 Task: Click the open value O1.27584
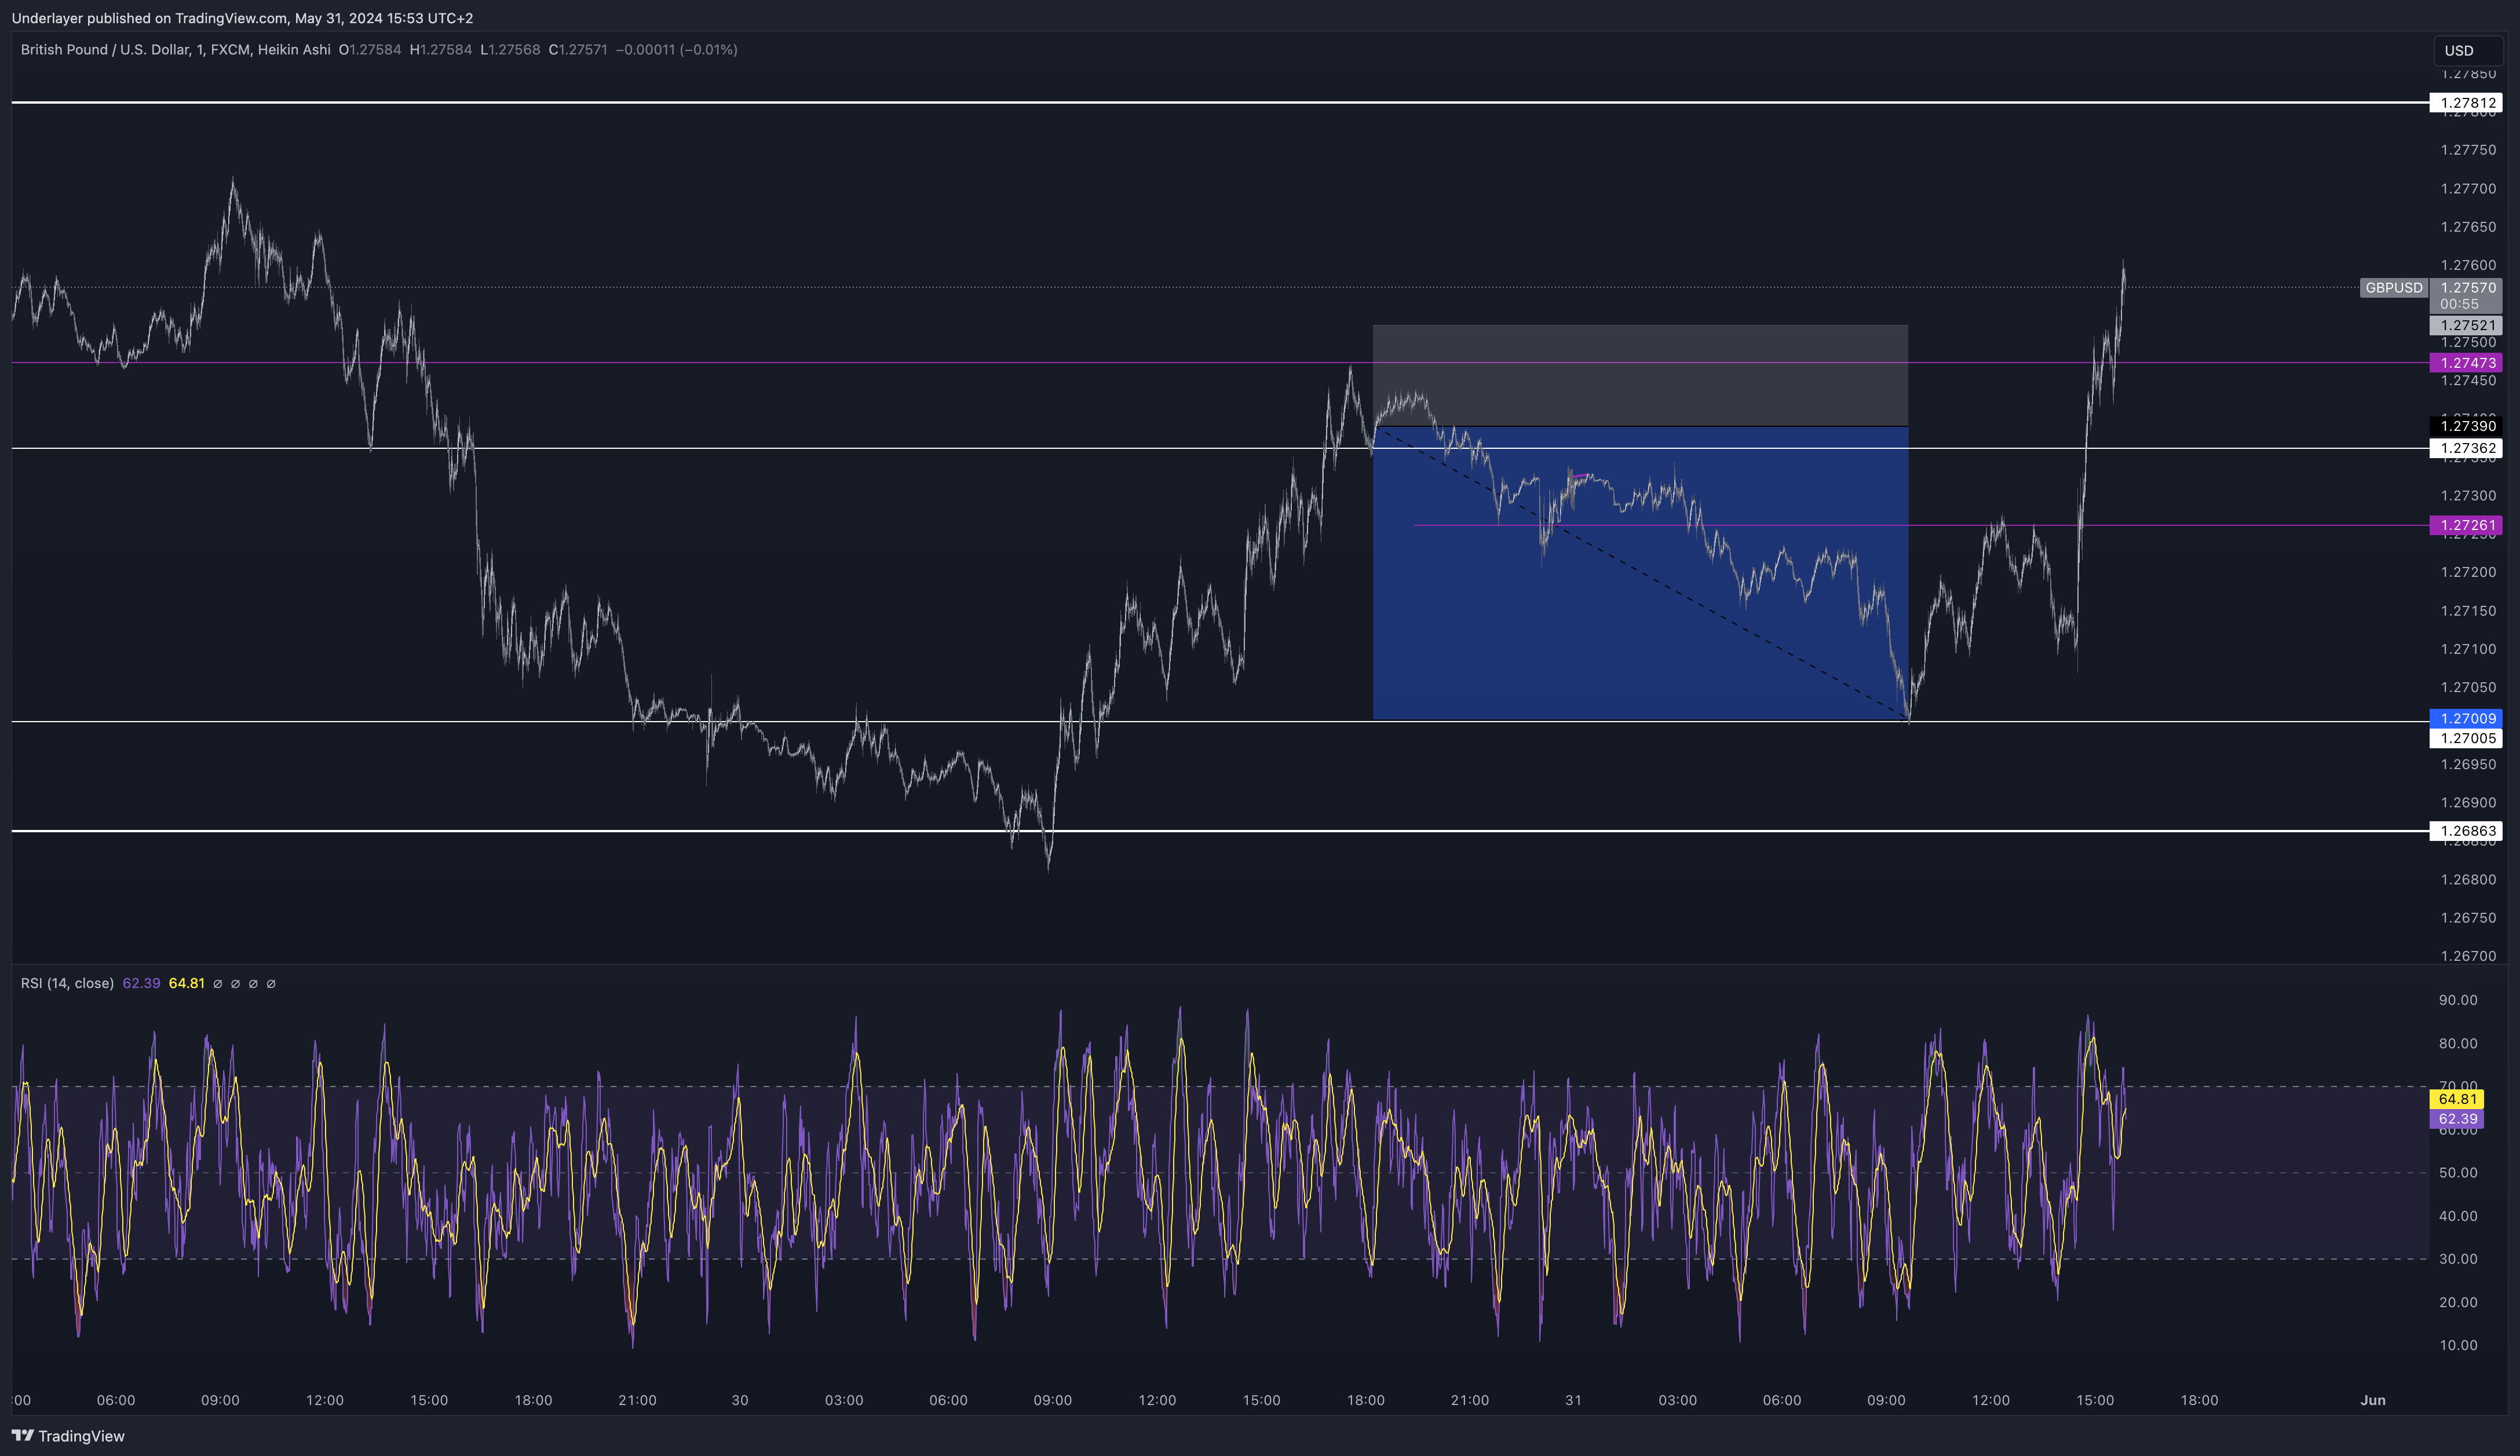pos(370,50)
